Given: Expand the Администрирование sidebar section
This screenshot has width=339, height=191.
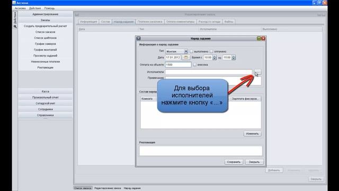Looking at the screenshot, I should pyautogui.click(x=46, y=14).
